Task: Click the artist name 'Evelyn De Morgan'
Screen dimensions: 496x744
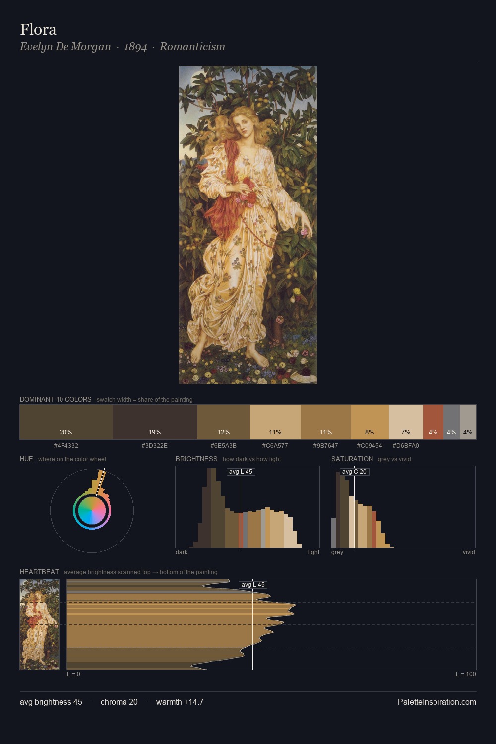Action: (x=65, y=47)
